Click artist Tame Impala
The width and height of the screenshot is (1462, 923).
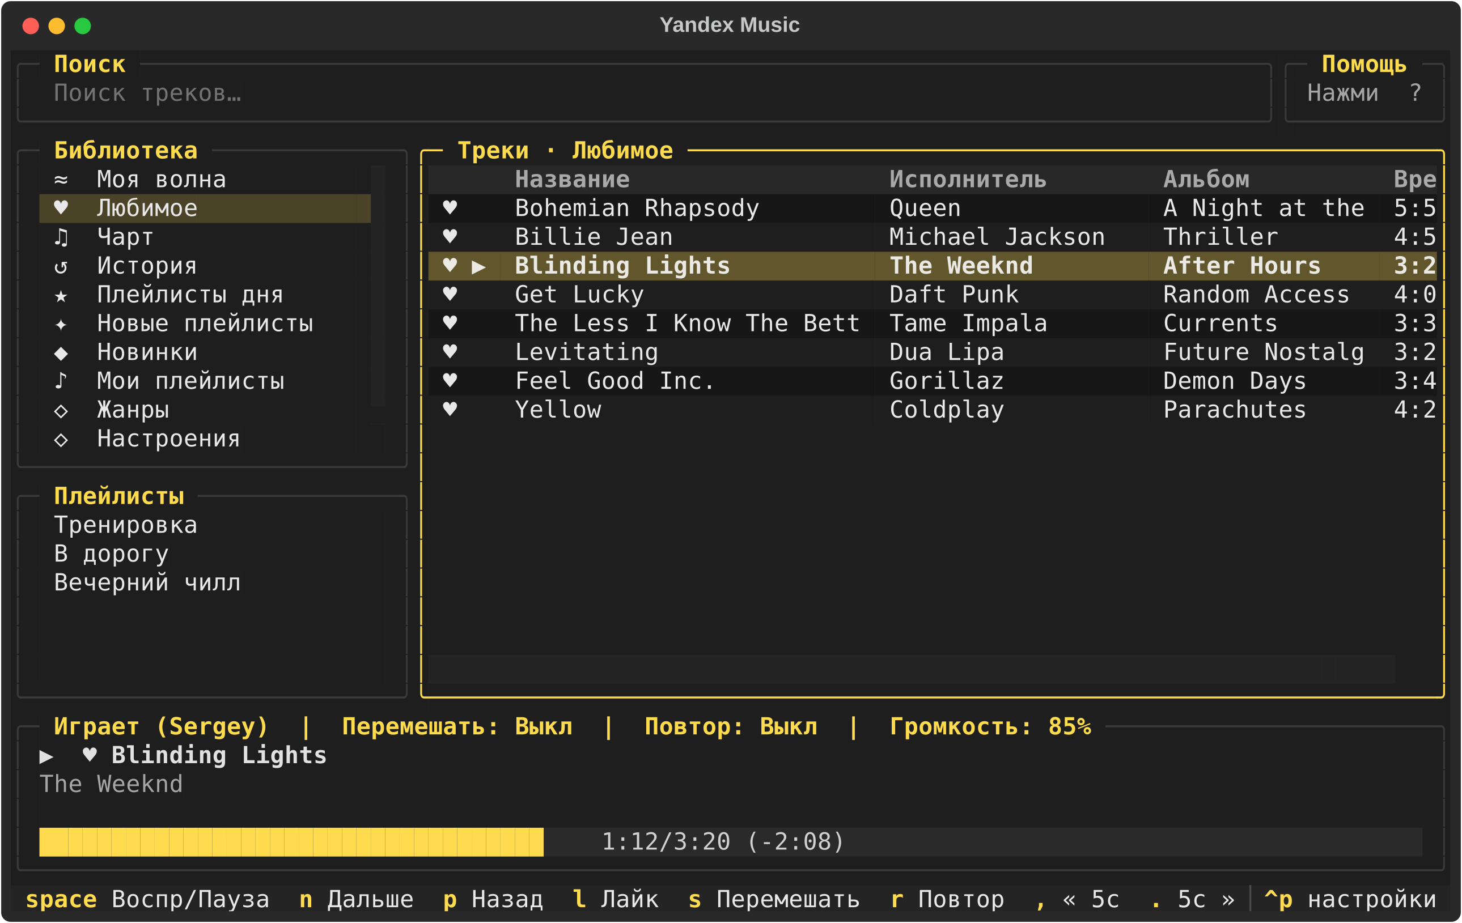pos(968,324)
